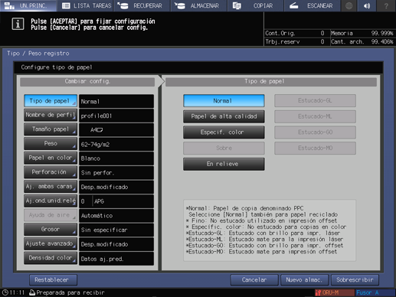Click the Blanco color value
This screenshot has width=396, height=297.
(x=116, y=158)
